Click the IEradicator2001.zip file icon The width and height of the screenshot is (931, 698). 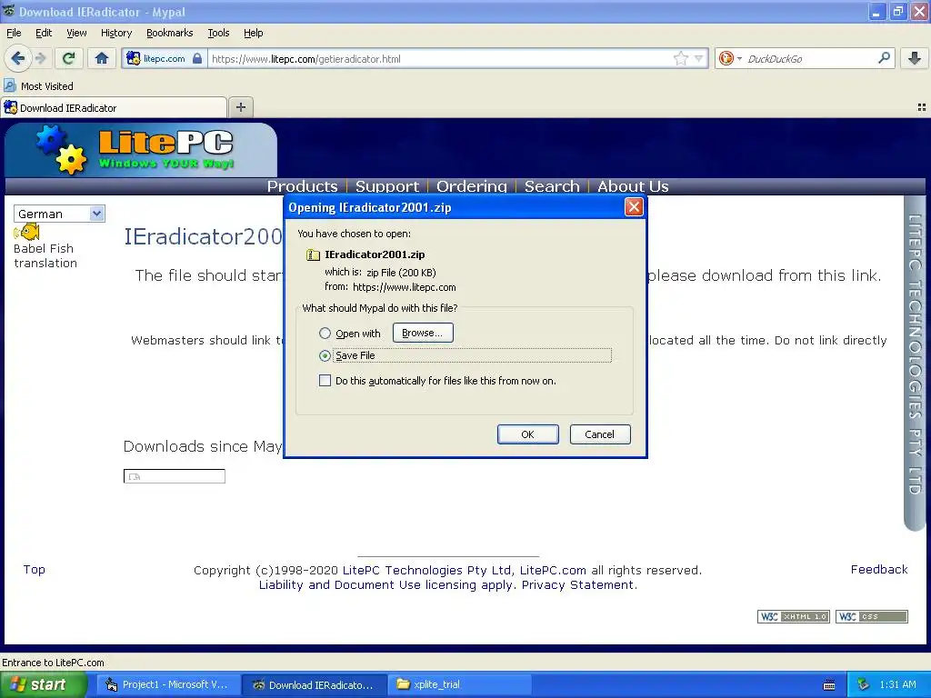pyautogui.click(x=313, y=254)
